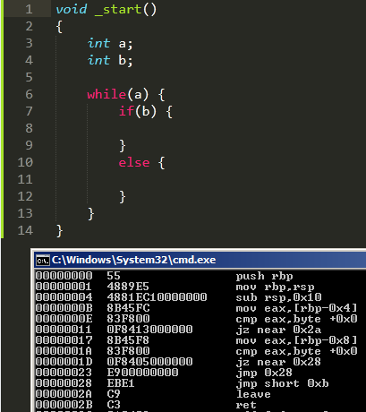Screen dimensions: 366x412
Task: Click the while keyword
Action: [106, 94]
